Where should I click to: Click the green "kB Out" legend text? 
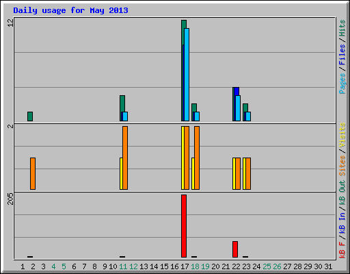click(342, 193)
